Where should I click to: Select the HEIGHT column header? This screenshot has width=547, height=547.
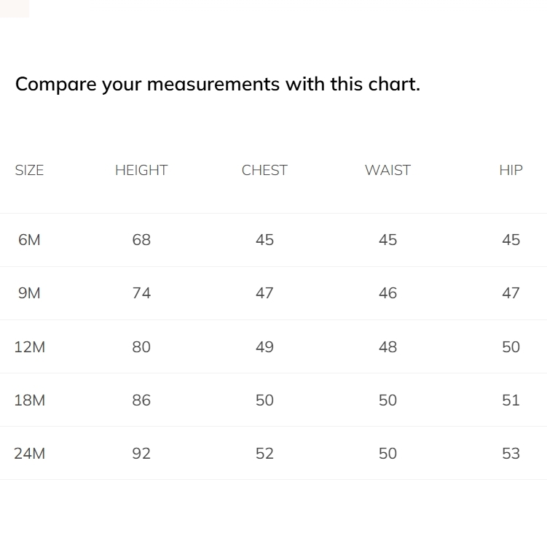141,170
